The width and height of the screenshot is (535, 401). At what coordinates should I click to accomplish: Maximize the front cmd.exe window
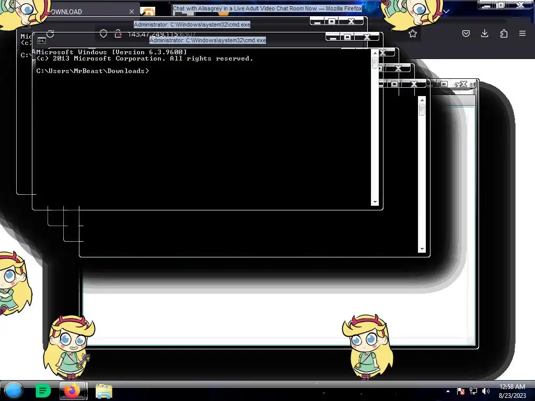pyautogui.click(x=347, y=37)
